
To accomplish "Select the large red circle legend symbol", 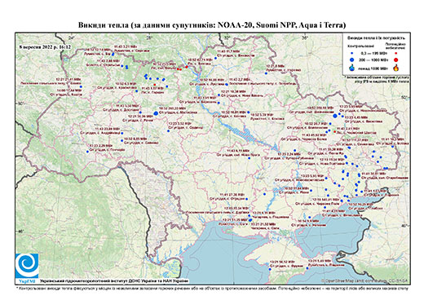I will 395,60.
